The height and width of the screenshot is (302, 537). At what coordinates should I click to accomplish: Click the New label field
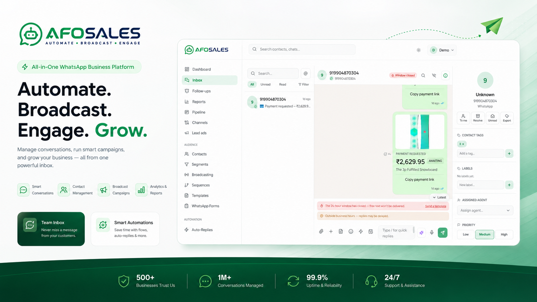click(x=480, y=185)
